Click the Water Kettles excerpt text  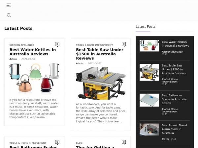coord(34,109)
